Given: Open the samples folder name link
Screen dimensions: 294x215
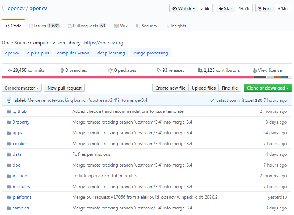Looking at the screenshot, I should (x=21, y=208).
